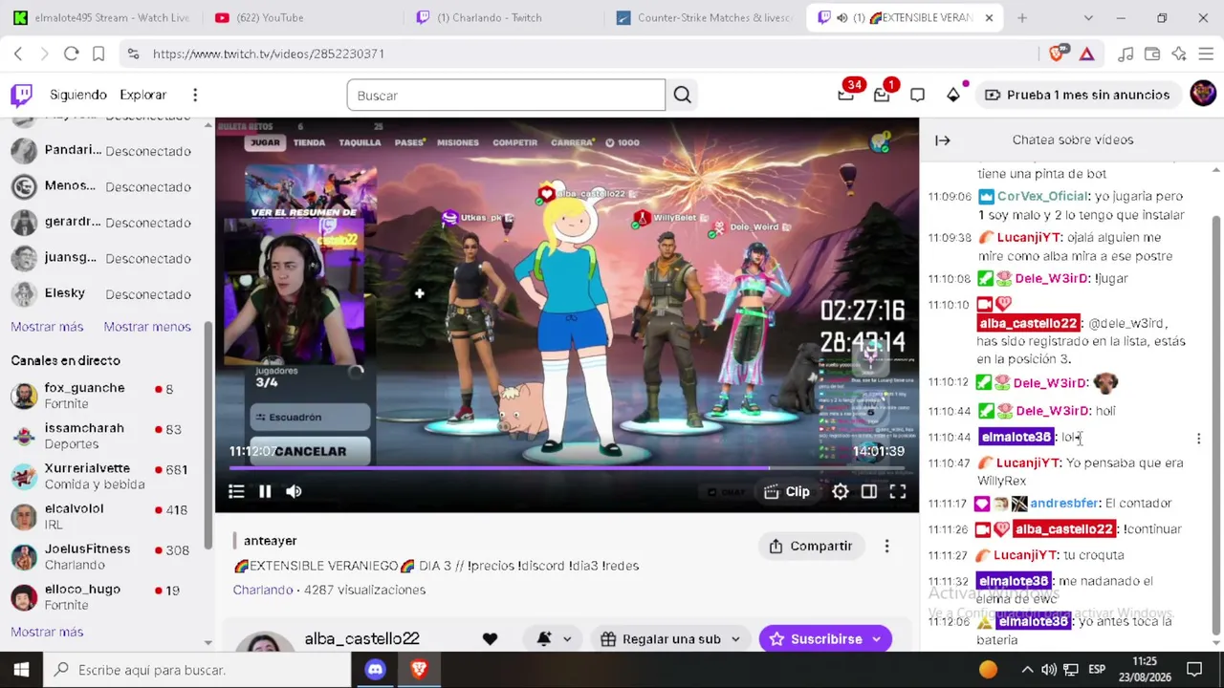Open Twitch notifications inbox with 34 badge

[846, 95]
